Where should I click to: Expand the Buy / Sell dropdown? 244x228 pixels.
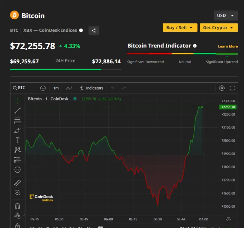click(180, 28)
